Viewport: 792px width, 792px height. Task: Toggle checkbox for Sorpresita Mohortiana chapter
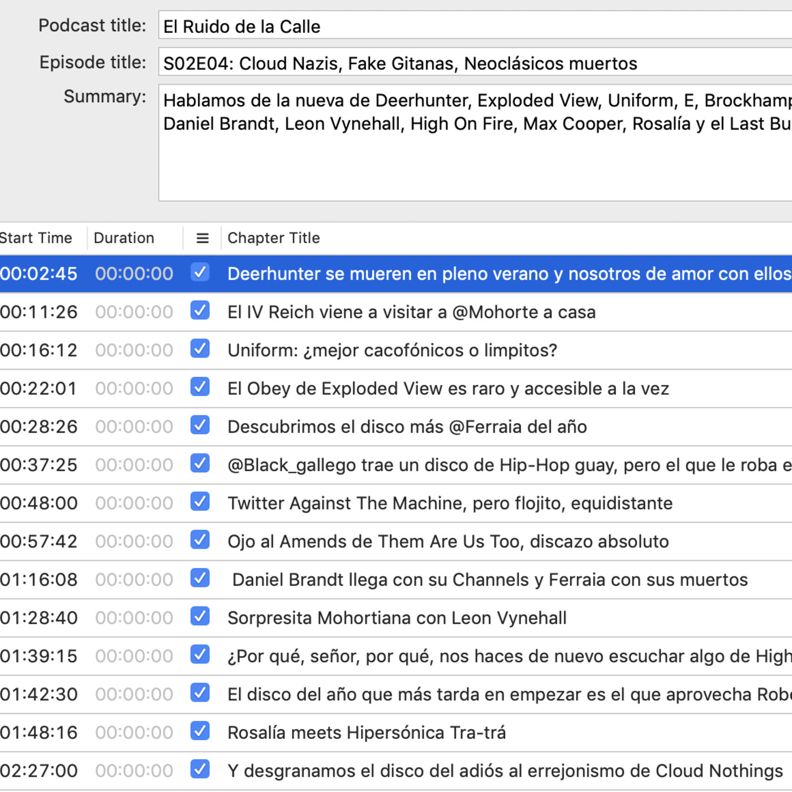click(200, 617)
